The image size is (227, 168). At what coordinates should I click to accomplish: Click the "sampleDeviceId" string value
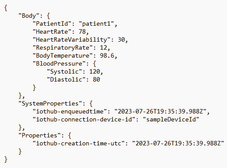171,119
